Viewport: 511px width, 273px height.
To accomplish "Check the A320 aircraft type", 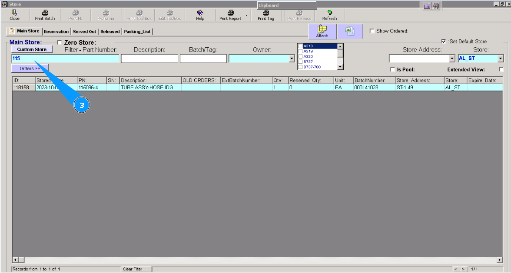I will click(x=301, y=56).
